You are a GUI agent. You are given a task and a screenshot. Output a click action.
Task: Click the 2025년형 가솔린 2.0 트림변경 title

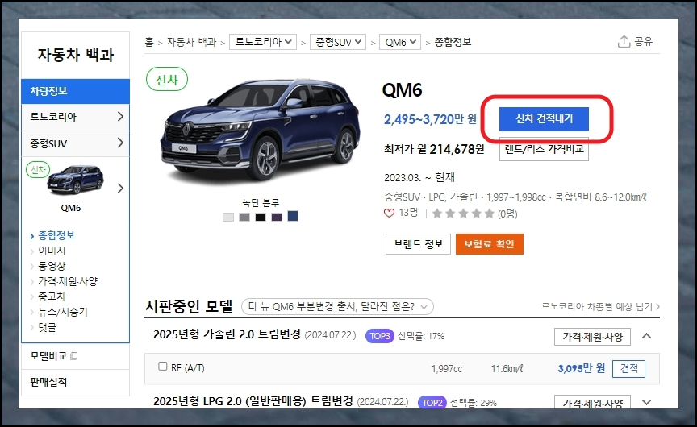[x=227, y=334]
